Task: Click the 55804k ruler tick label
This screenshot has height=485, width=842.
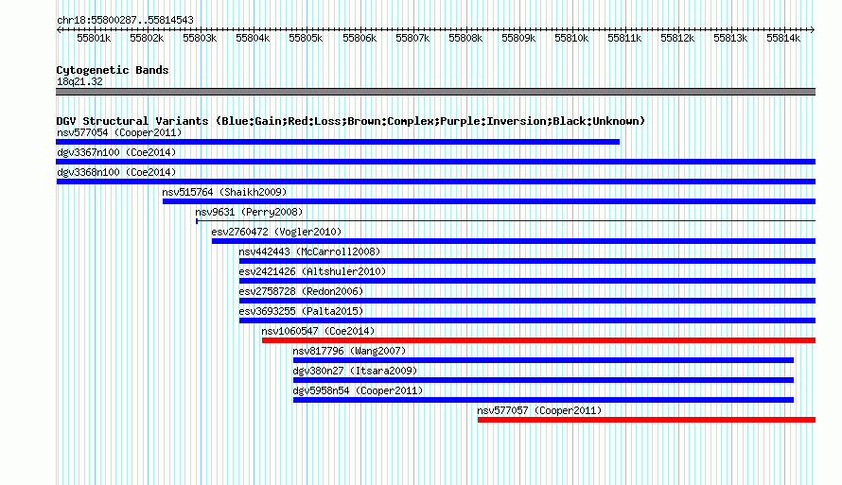Action: pyautogui.click(x=253, y=38)
